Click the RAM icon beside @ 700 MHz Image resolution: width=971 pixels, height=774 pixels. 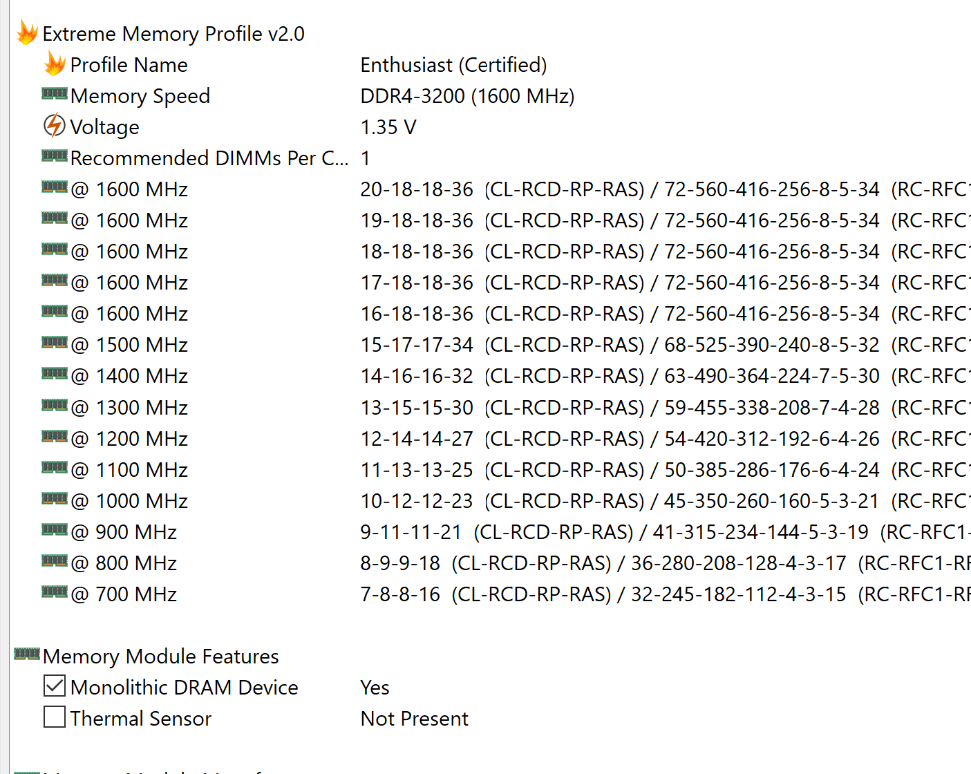tap(55, 592)
